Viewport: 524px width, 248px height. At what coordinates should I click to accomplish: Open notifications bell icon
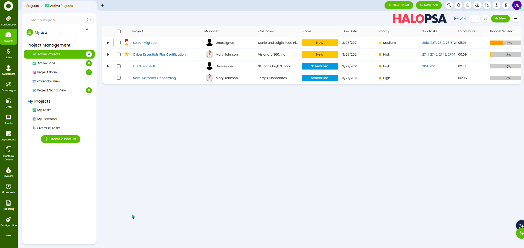tap(459, 5)
